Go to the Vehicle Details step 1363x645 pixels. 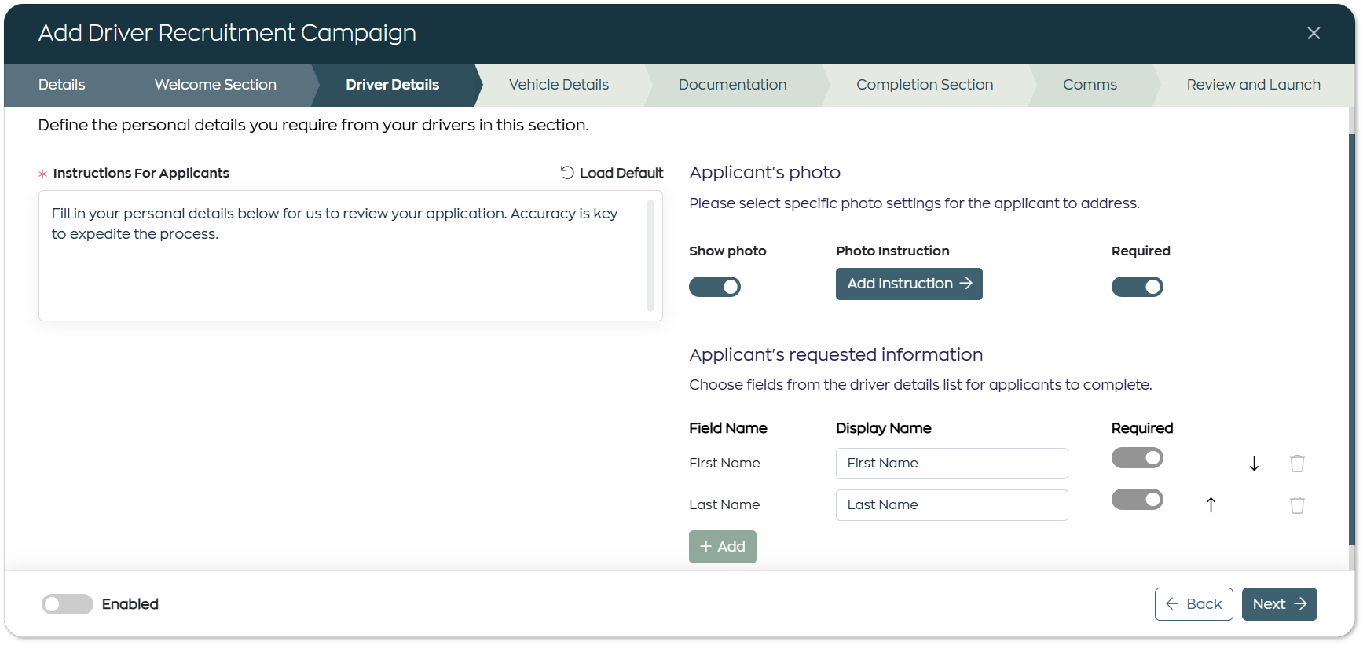[x=559, y=85]
